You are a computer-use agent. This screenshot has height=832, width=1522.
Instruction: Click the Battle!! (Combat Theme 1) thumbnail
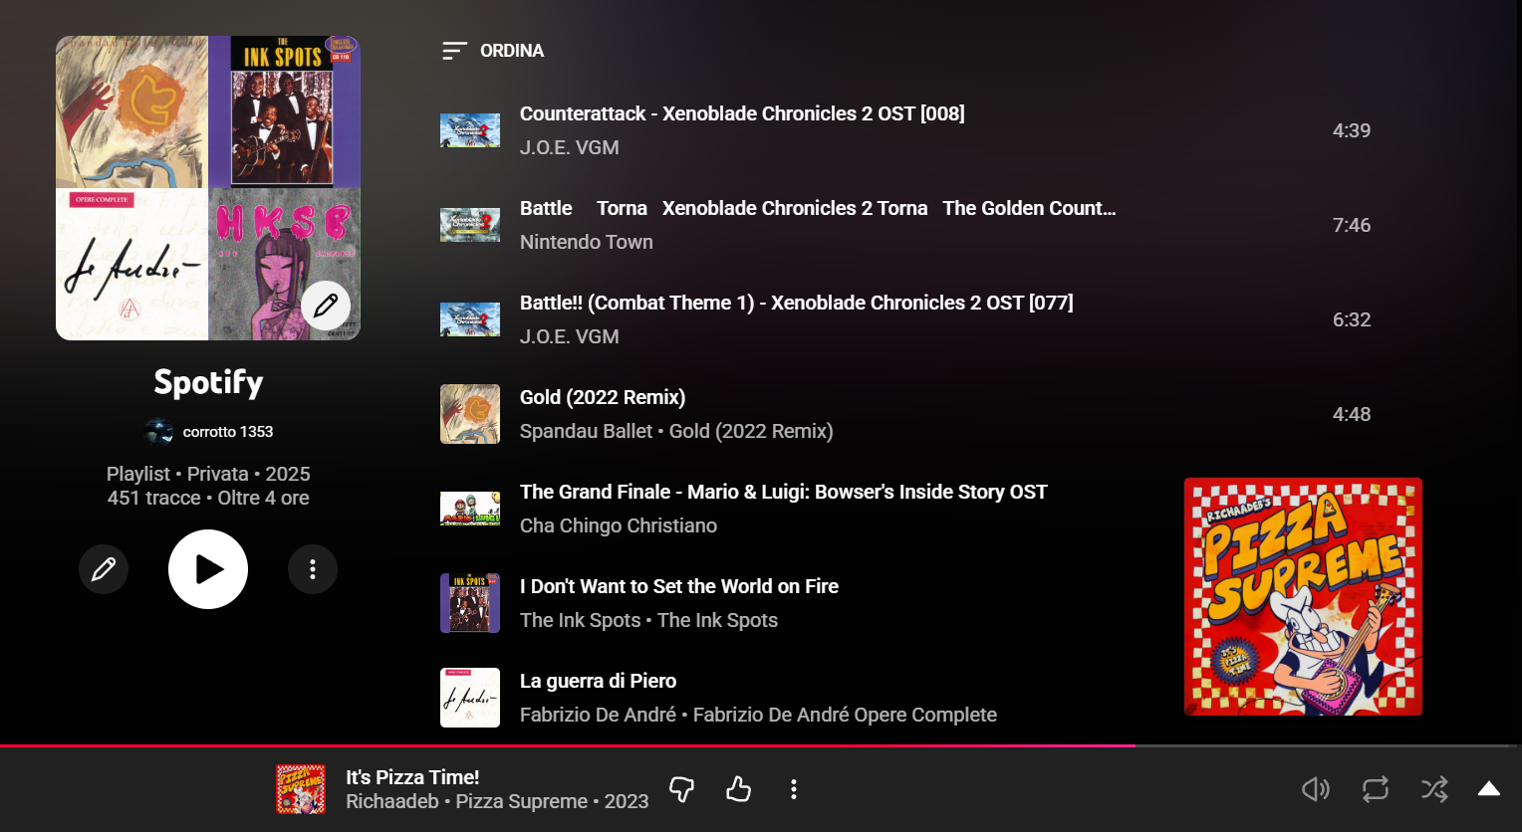(x=470, y=319)
